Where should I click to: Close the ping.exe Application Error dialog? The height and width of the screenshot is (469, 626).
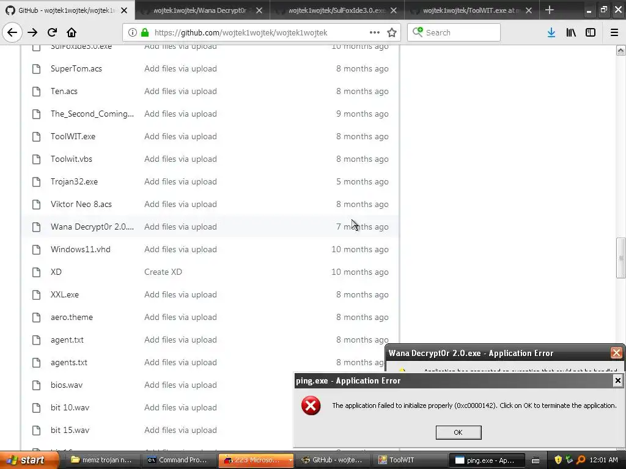coord(617,380)
